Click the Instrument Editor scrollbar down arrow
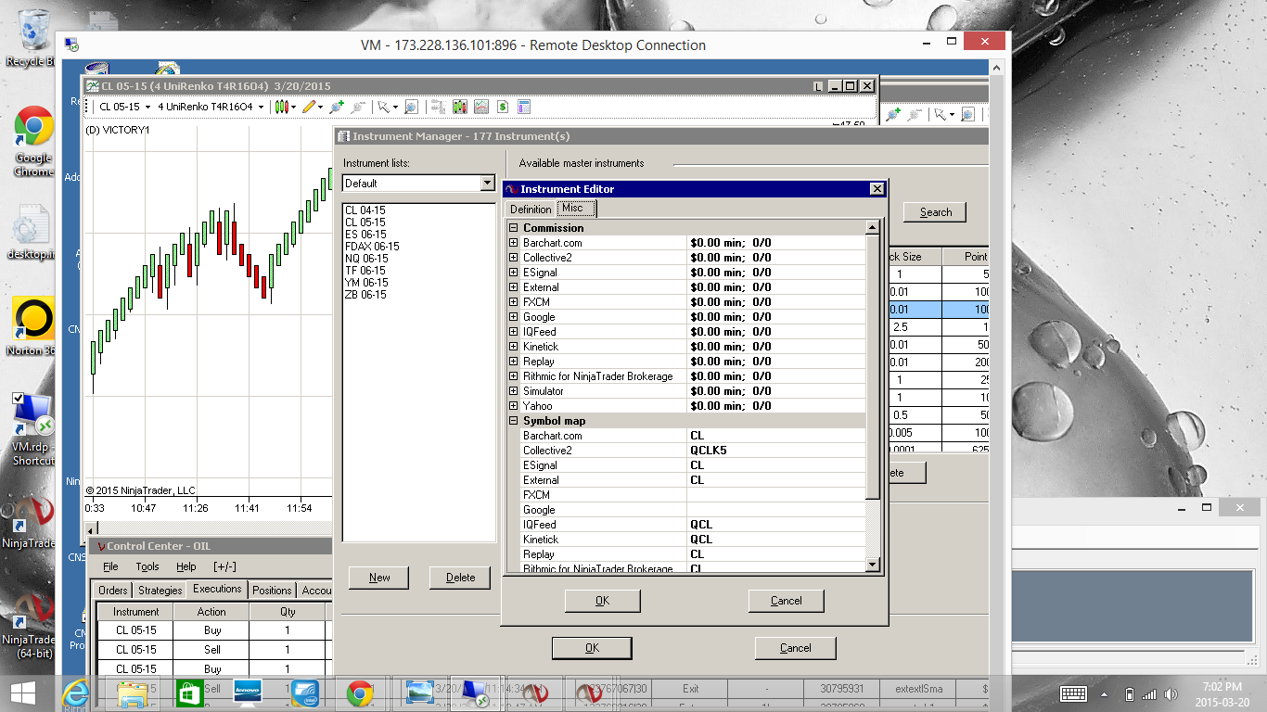Screen dimensions: 1267x712 pyautogui.click(x=872, y=565)
